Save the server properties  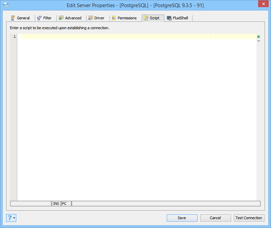(x=182, y=218)
